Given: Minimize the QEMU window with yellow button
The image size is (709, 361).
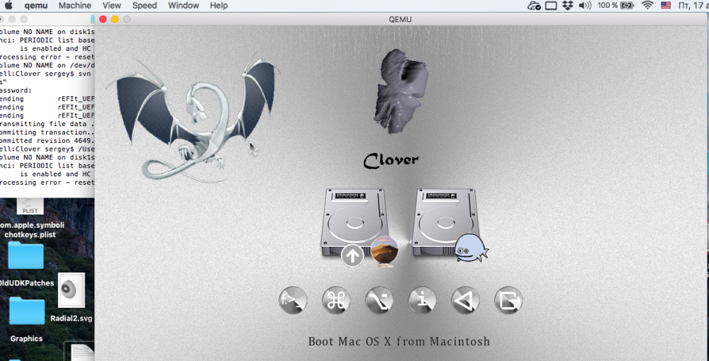Looking at the screenshot, I should pos(115,19).
